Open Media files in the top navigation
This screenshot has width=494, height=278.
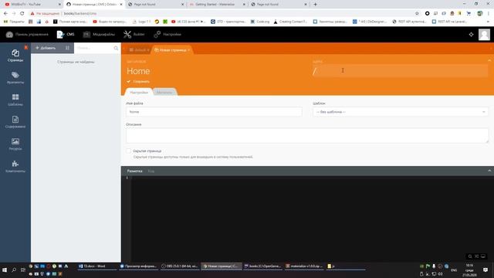(99, 34)
